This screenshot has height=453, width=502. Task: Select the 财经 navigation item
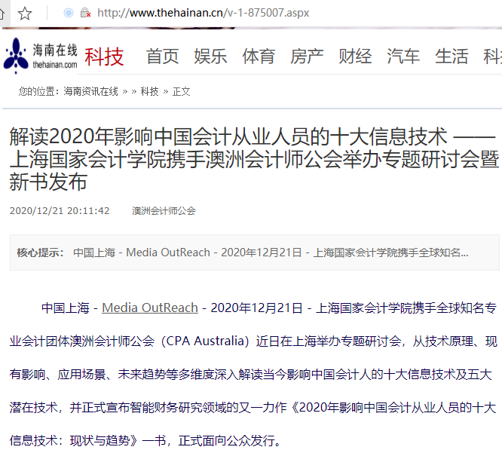pos(355,57)
